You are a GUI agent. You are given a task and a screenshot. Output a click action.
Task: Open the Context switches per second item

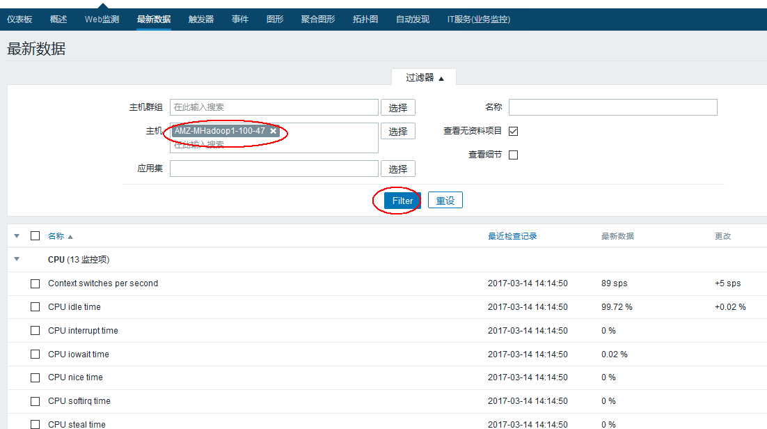(x=103, y=283)
